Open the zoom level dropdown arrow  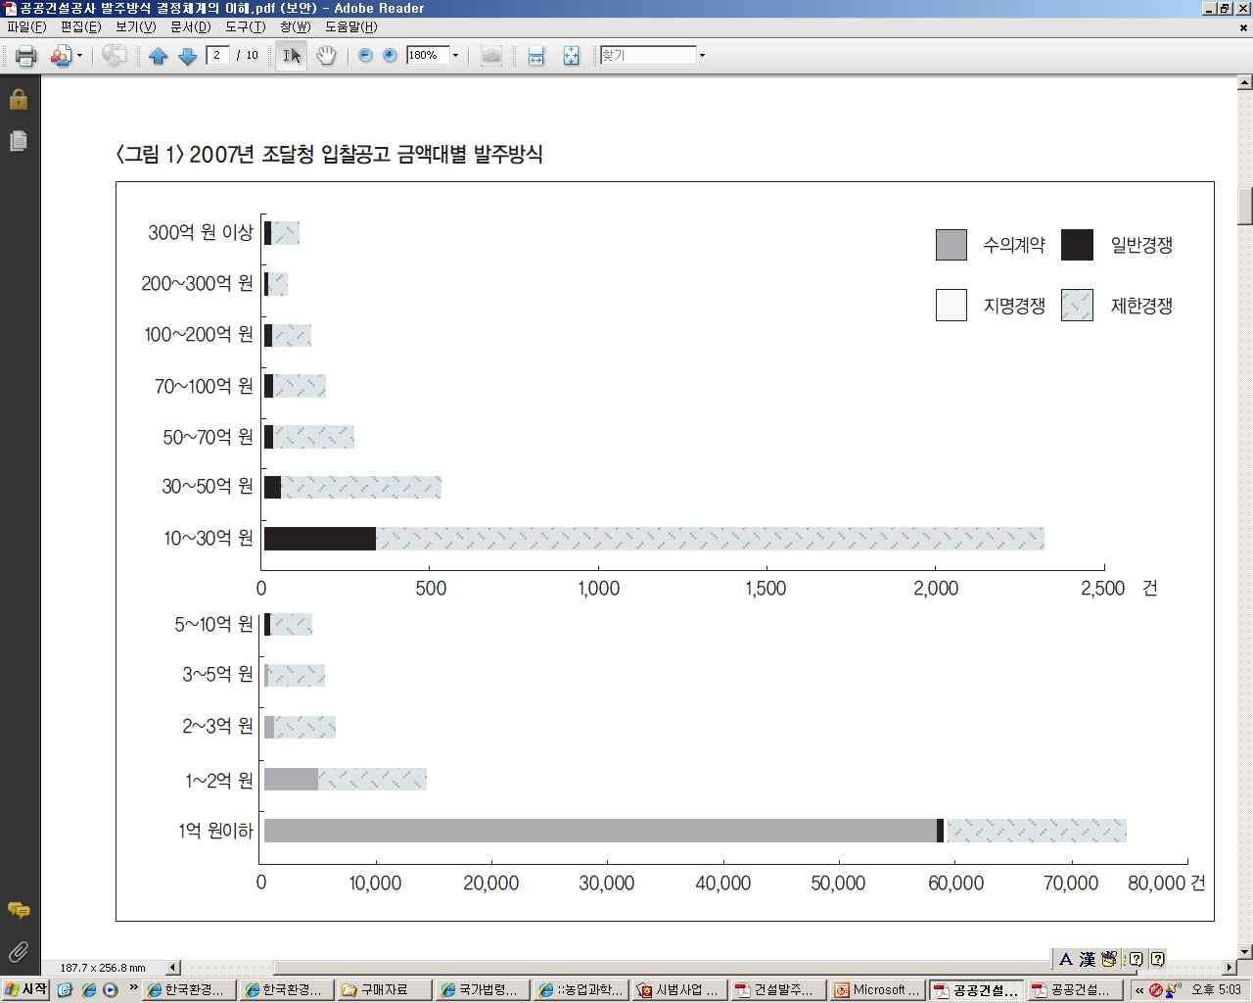tap(455, 56)
